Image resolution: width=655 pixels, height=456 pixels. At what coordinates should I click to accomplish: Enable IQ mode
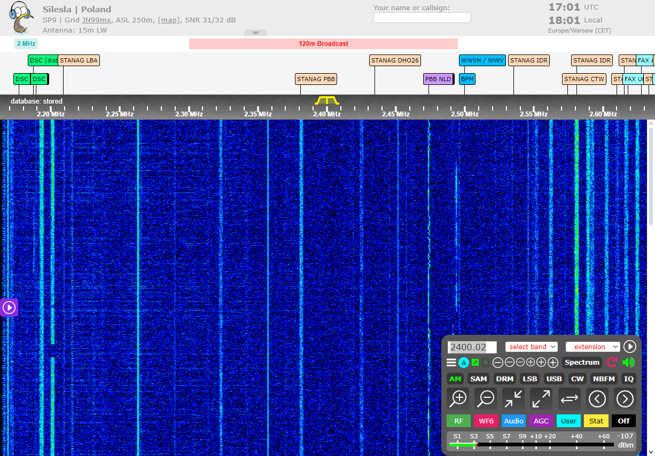(x=629, y=379)
